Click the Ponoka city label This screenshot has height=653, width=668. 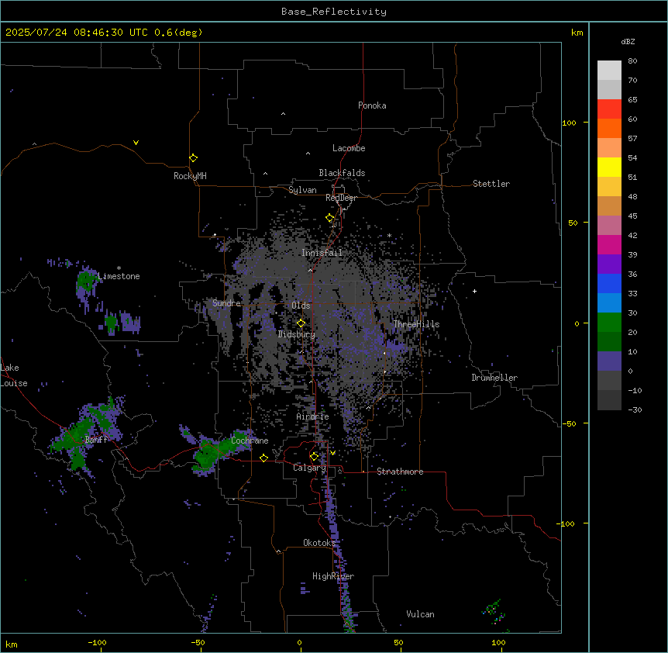[x=372, y=105]
